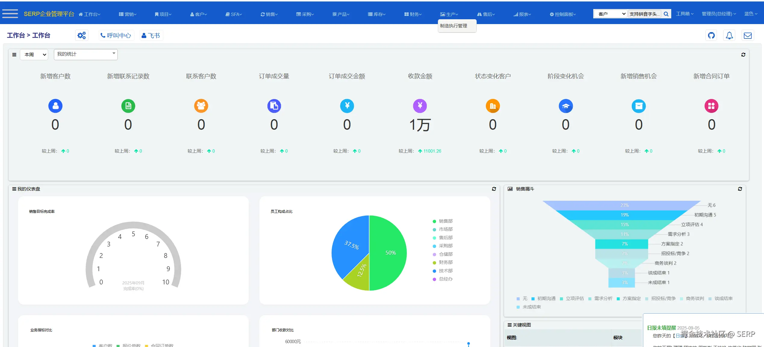Click the hamburger menu icon at top-left

click(10, 14)
